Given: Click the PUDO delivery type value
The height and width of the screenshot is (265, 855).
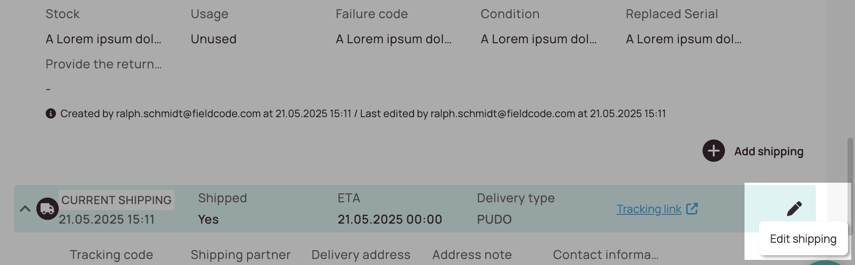Looking at the screenshot, I should tap(494, 219).
